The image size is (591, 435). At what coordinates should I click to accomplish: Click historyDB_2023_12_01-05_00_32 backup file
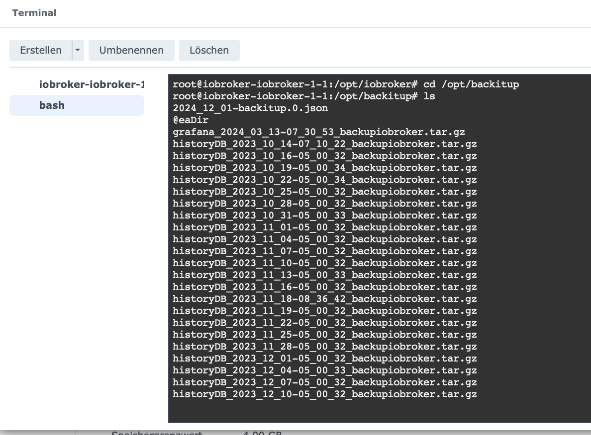point(324,359)
